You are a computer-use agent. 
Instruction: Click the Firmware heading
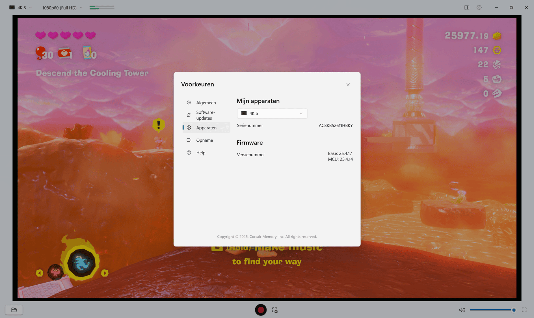250,142
